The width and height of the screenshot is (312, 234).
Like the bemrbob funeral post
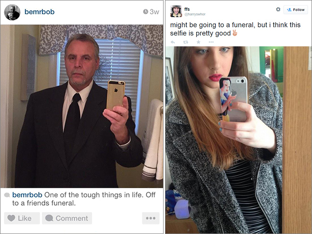pyautogui.click(x=22, y=218)
